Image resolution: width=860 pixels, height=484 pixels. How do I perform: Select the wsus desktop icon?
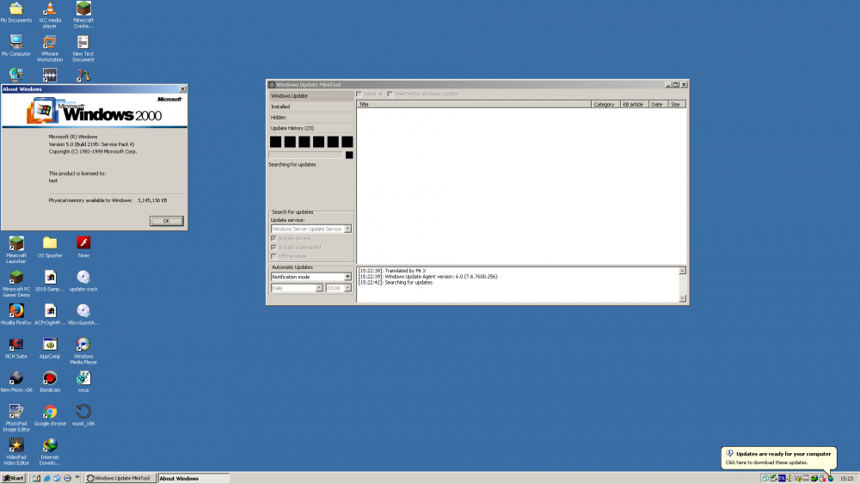[x=83, y=382]
